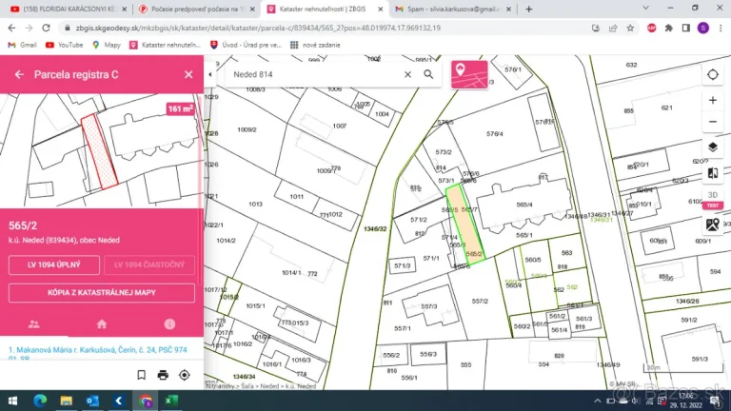
Task: Click the browser address bar URL
Action: pos(258,28)
